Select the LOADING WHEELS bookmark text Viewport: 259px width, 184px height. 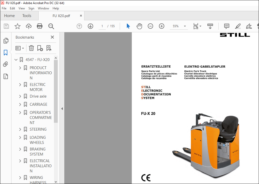[38, 140]
